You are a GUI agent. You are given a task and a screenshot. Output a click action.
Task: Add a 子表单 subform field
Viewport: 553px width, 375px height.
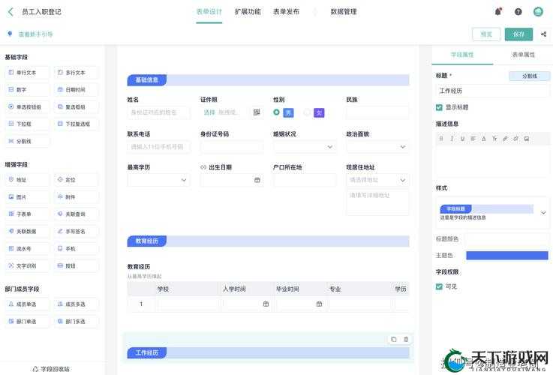[27, 214]
